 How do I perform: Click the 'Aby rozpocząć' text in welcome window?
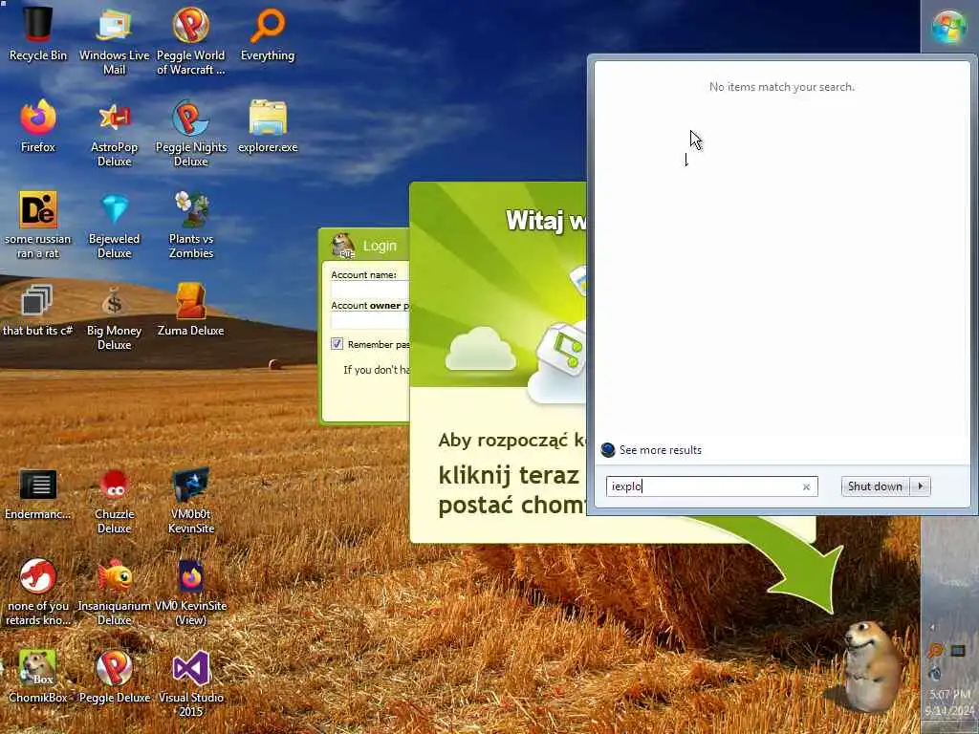[x=504, y=440]
